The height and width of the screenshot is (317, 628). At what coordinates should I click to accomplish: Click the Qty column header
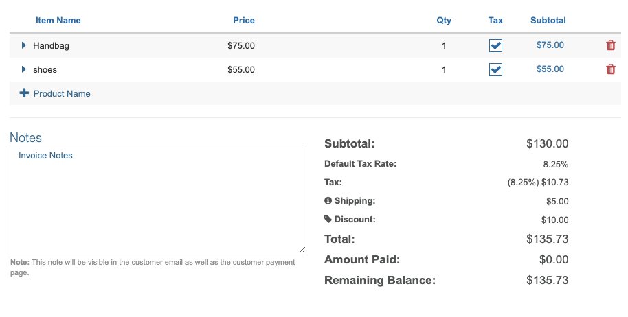click(x=444, y=21)
